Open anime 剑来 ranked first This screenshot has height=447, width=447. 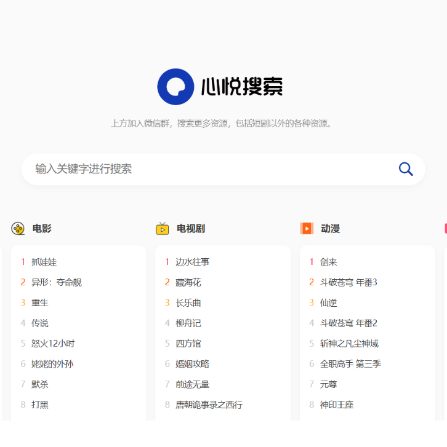pyautogui.click(x=328, y=262)
